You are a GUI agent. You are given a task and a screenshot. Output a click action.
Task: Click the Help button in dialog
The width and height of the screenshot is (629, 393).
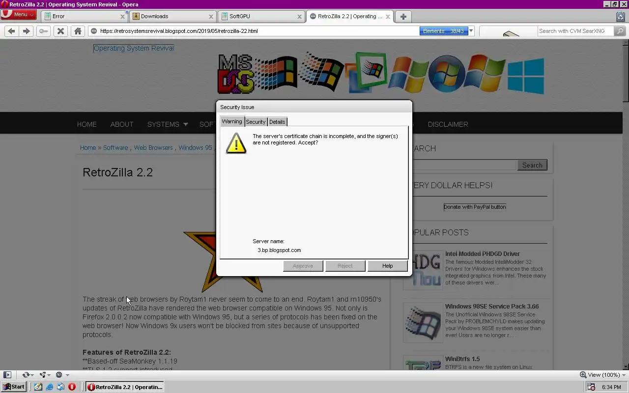[388, 266]
